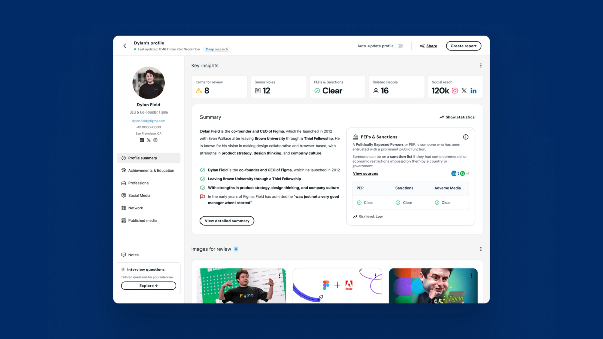
Task: Click the info icon on PEPs & Sanctions card
Action: click(x=466, y=136)
